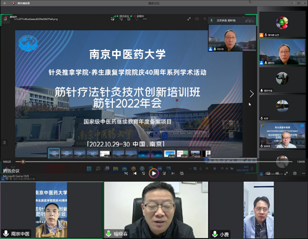Click the elapsed time 0:02:25
This screenshot has height=239, width=308.
pyautogui.click(x=7, y=162)
